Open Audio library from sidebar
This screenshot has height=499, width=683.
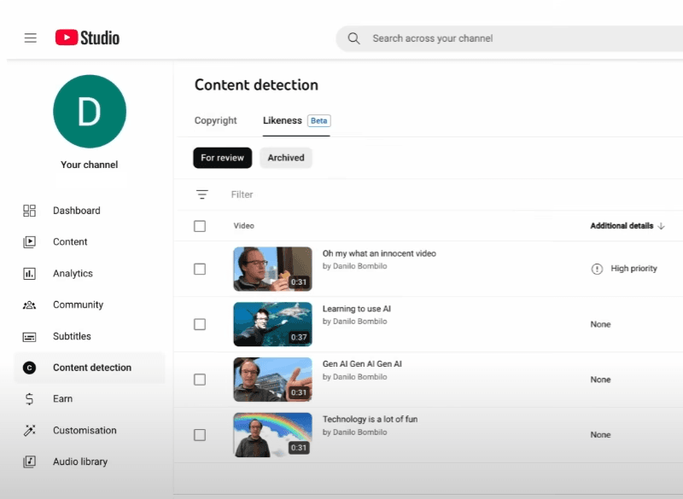[30, 461]
